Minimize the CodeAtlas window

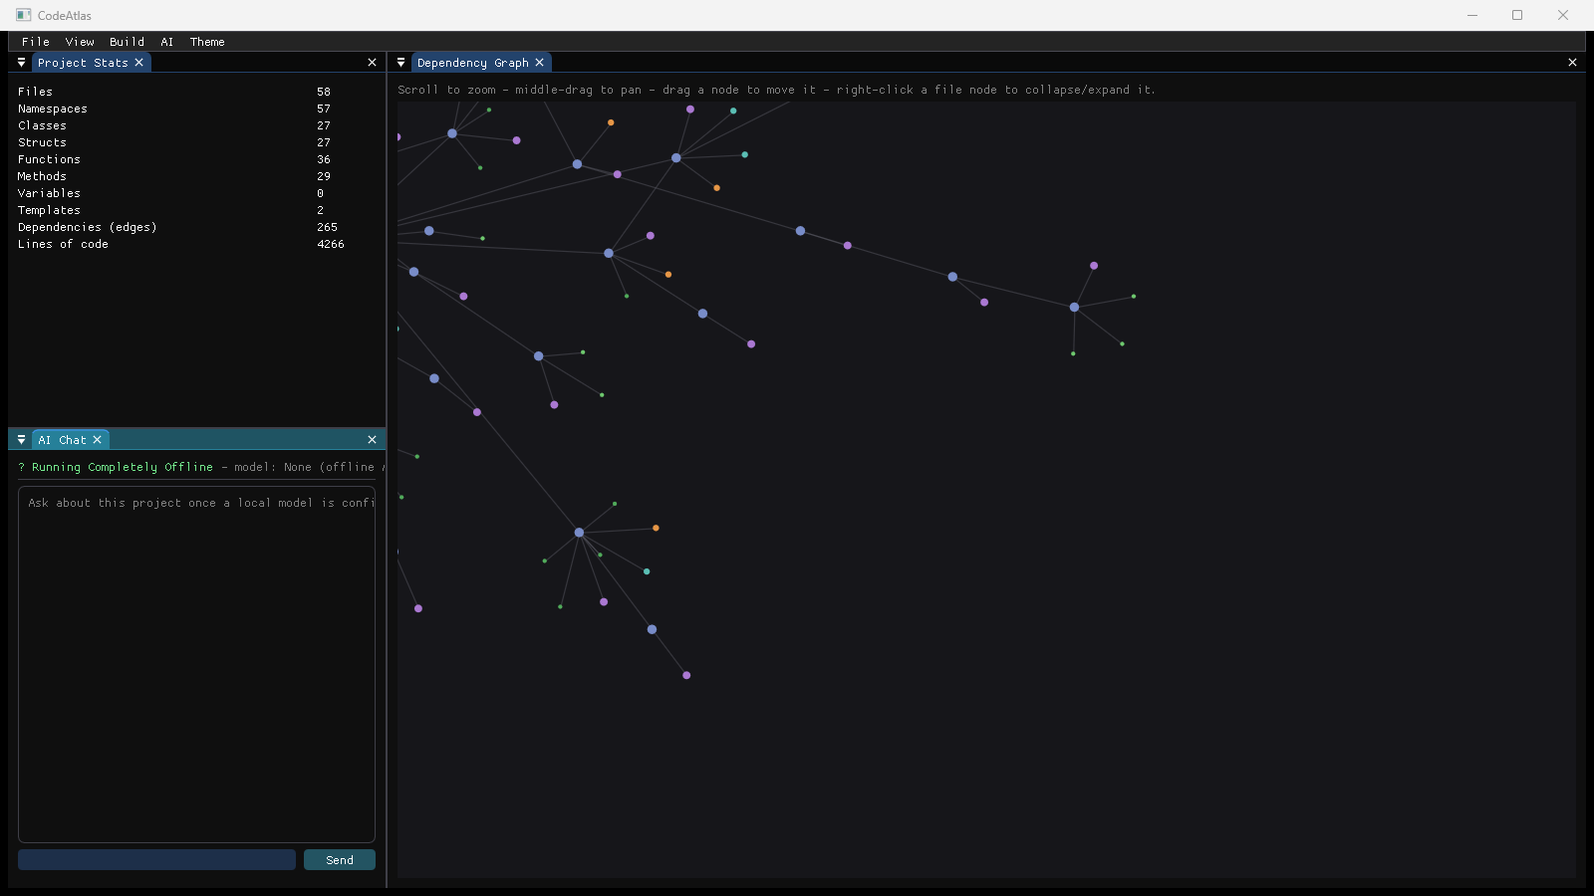tap(1472, 15)
